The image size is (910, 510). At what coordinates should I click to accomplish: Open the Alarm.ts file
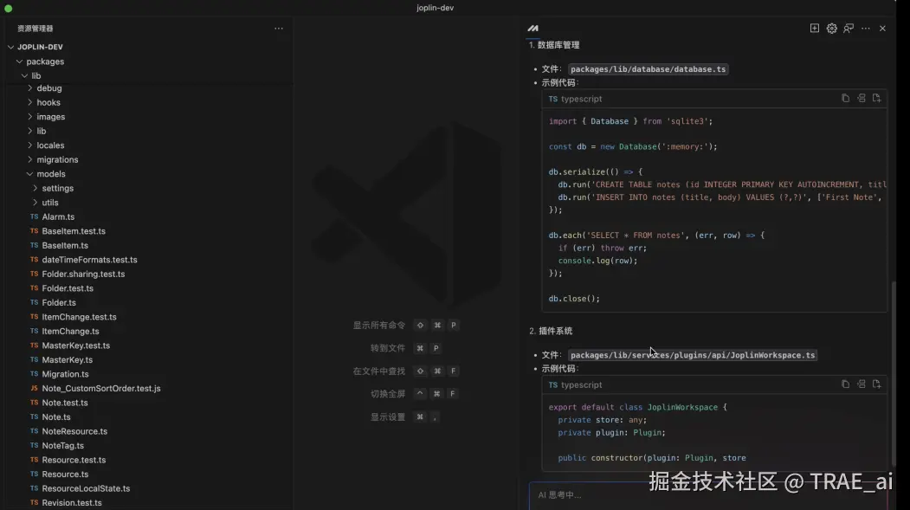58,217
